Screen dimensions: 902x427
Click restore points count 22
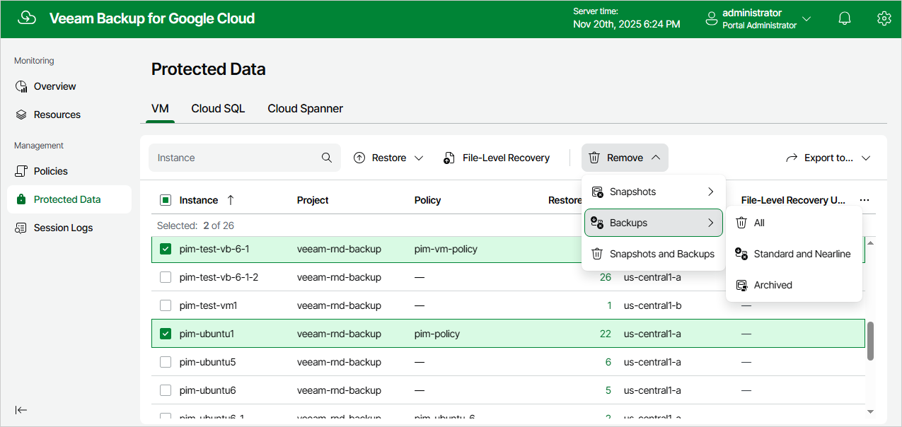coord(606,334)
